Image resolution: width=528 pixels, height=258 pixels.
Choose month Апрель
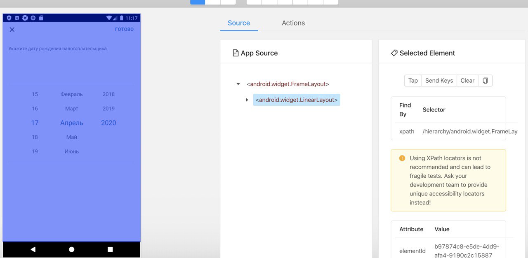click(72, 123)
